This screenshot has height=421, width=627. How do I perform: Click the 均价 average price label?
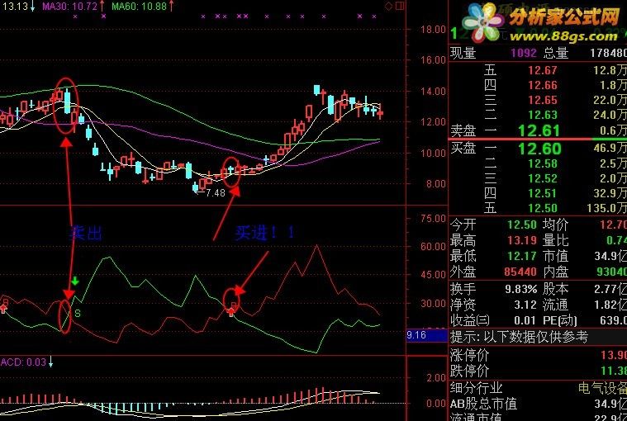pyautogui.click(x=556, y=225)
